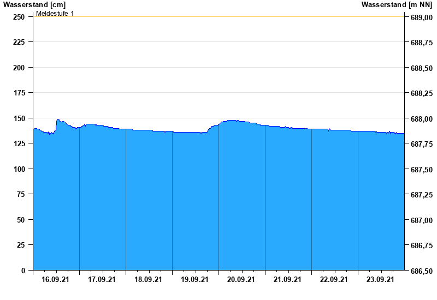Viewport: 437px width, 300px height.
Task: Click the 688,00 tick on the m NN axis
Action: pyautogui.click(x=421, y=119)
